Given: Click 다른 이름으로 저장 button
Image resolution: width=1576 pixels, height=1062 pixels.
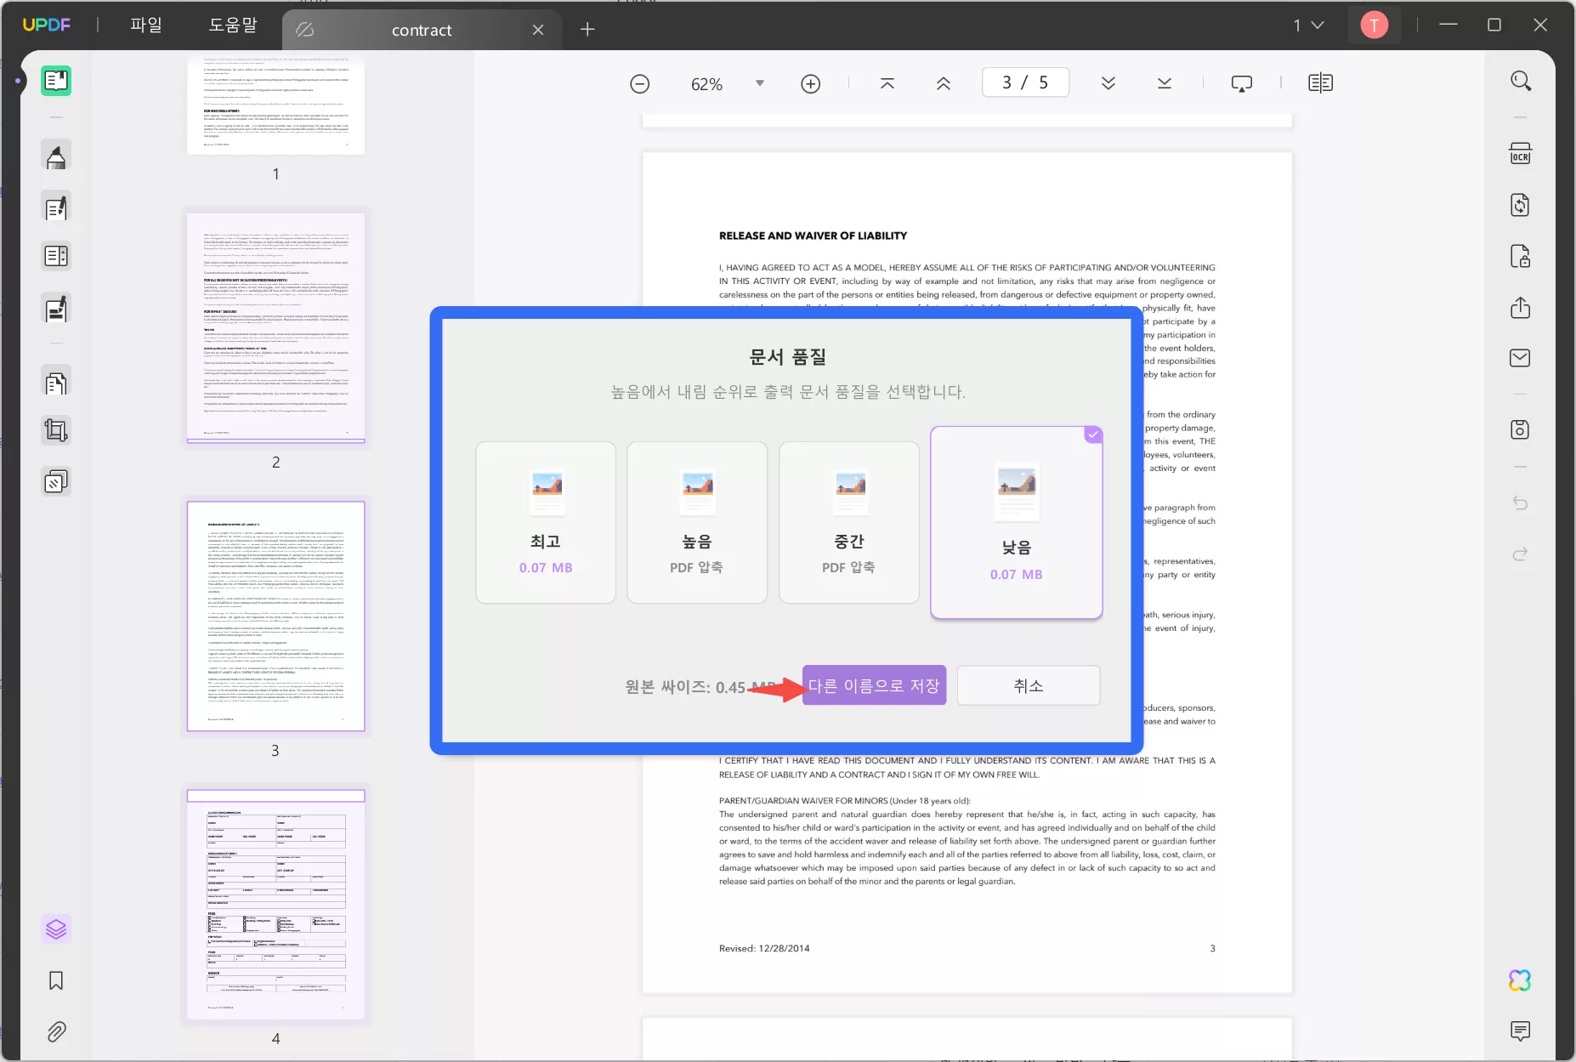Looking at the screenshot, I should (x=875, y=685).
